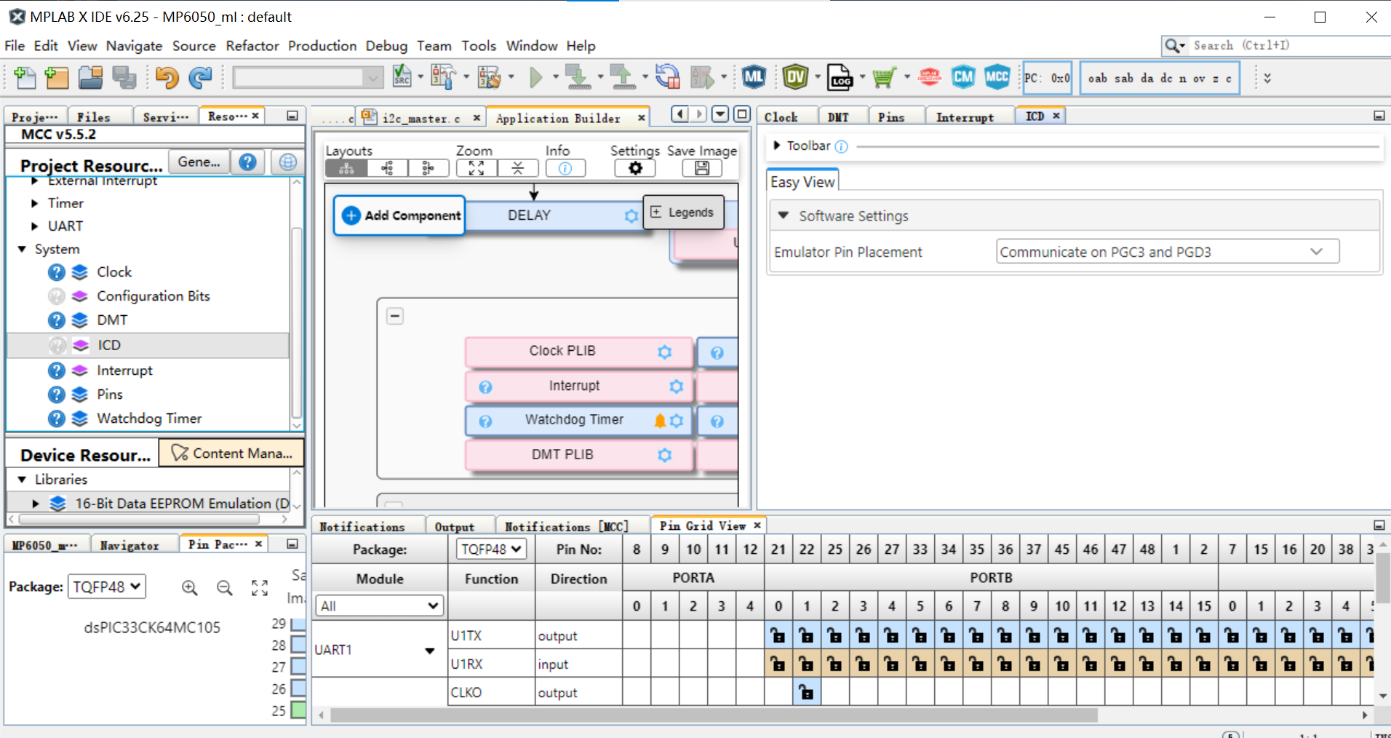Toggle the U1TX lock on PORTB 5
Image resolution: width=1391 pixels, height=738 pixels.
920,635
